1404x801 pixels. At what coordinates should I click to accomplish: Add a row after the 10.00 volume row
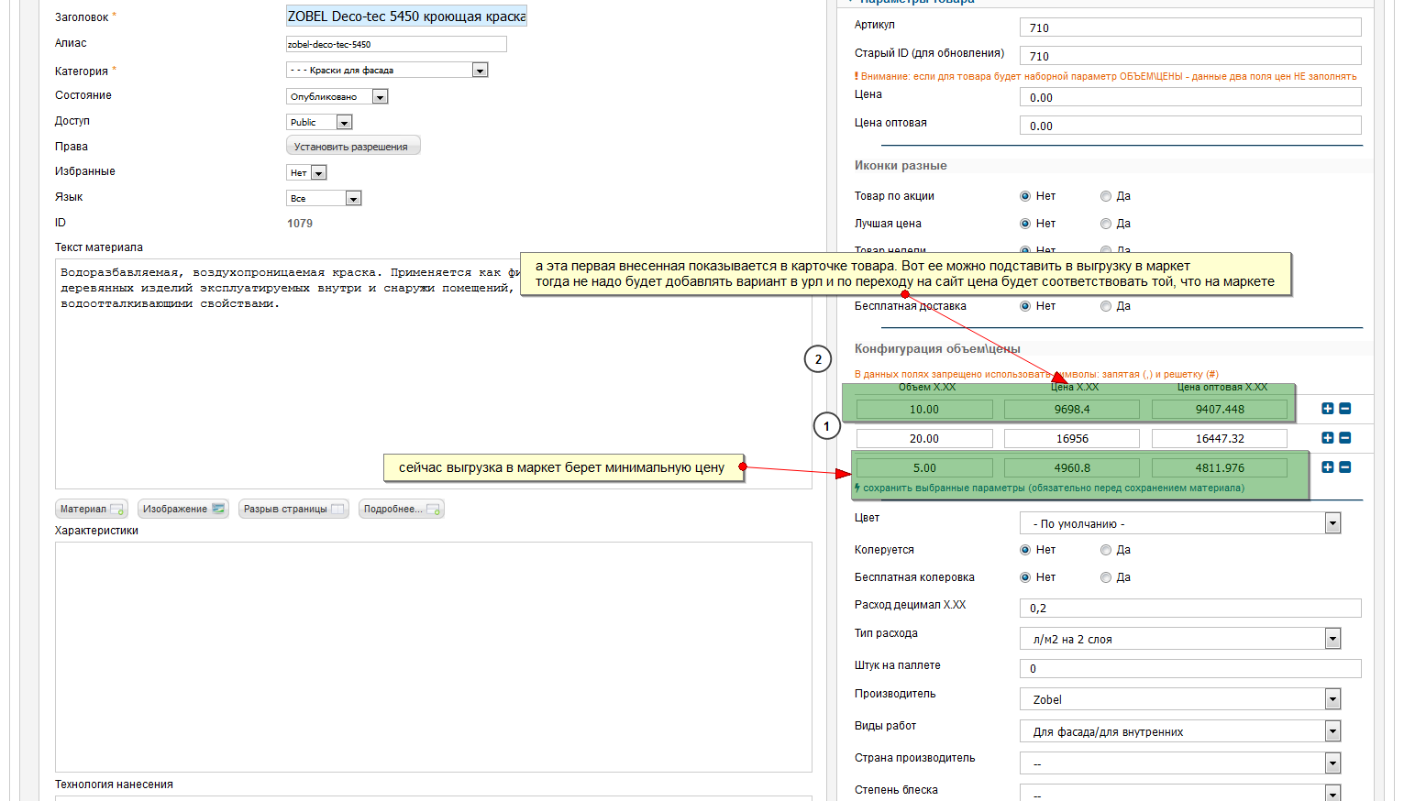coord(1327,409)
